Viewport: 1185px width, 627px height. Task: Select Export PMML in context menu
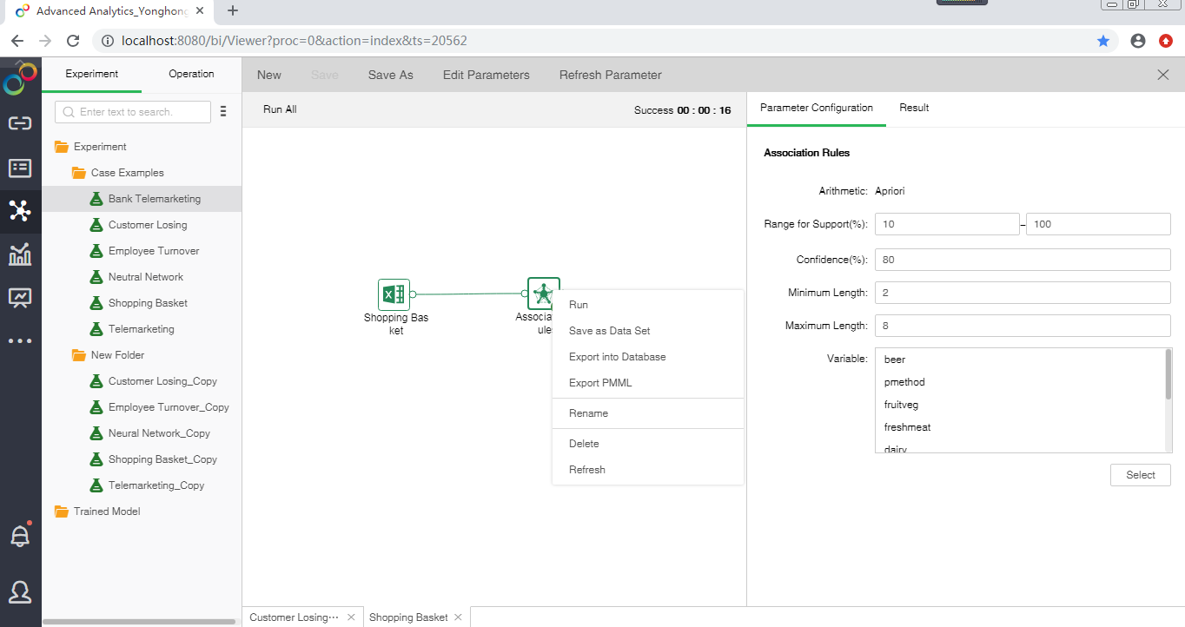pyautogui.click(x=648, y=383)
